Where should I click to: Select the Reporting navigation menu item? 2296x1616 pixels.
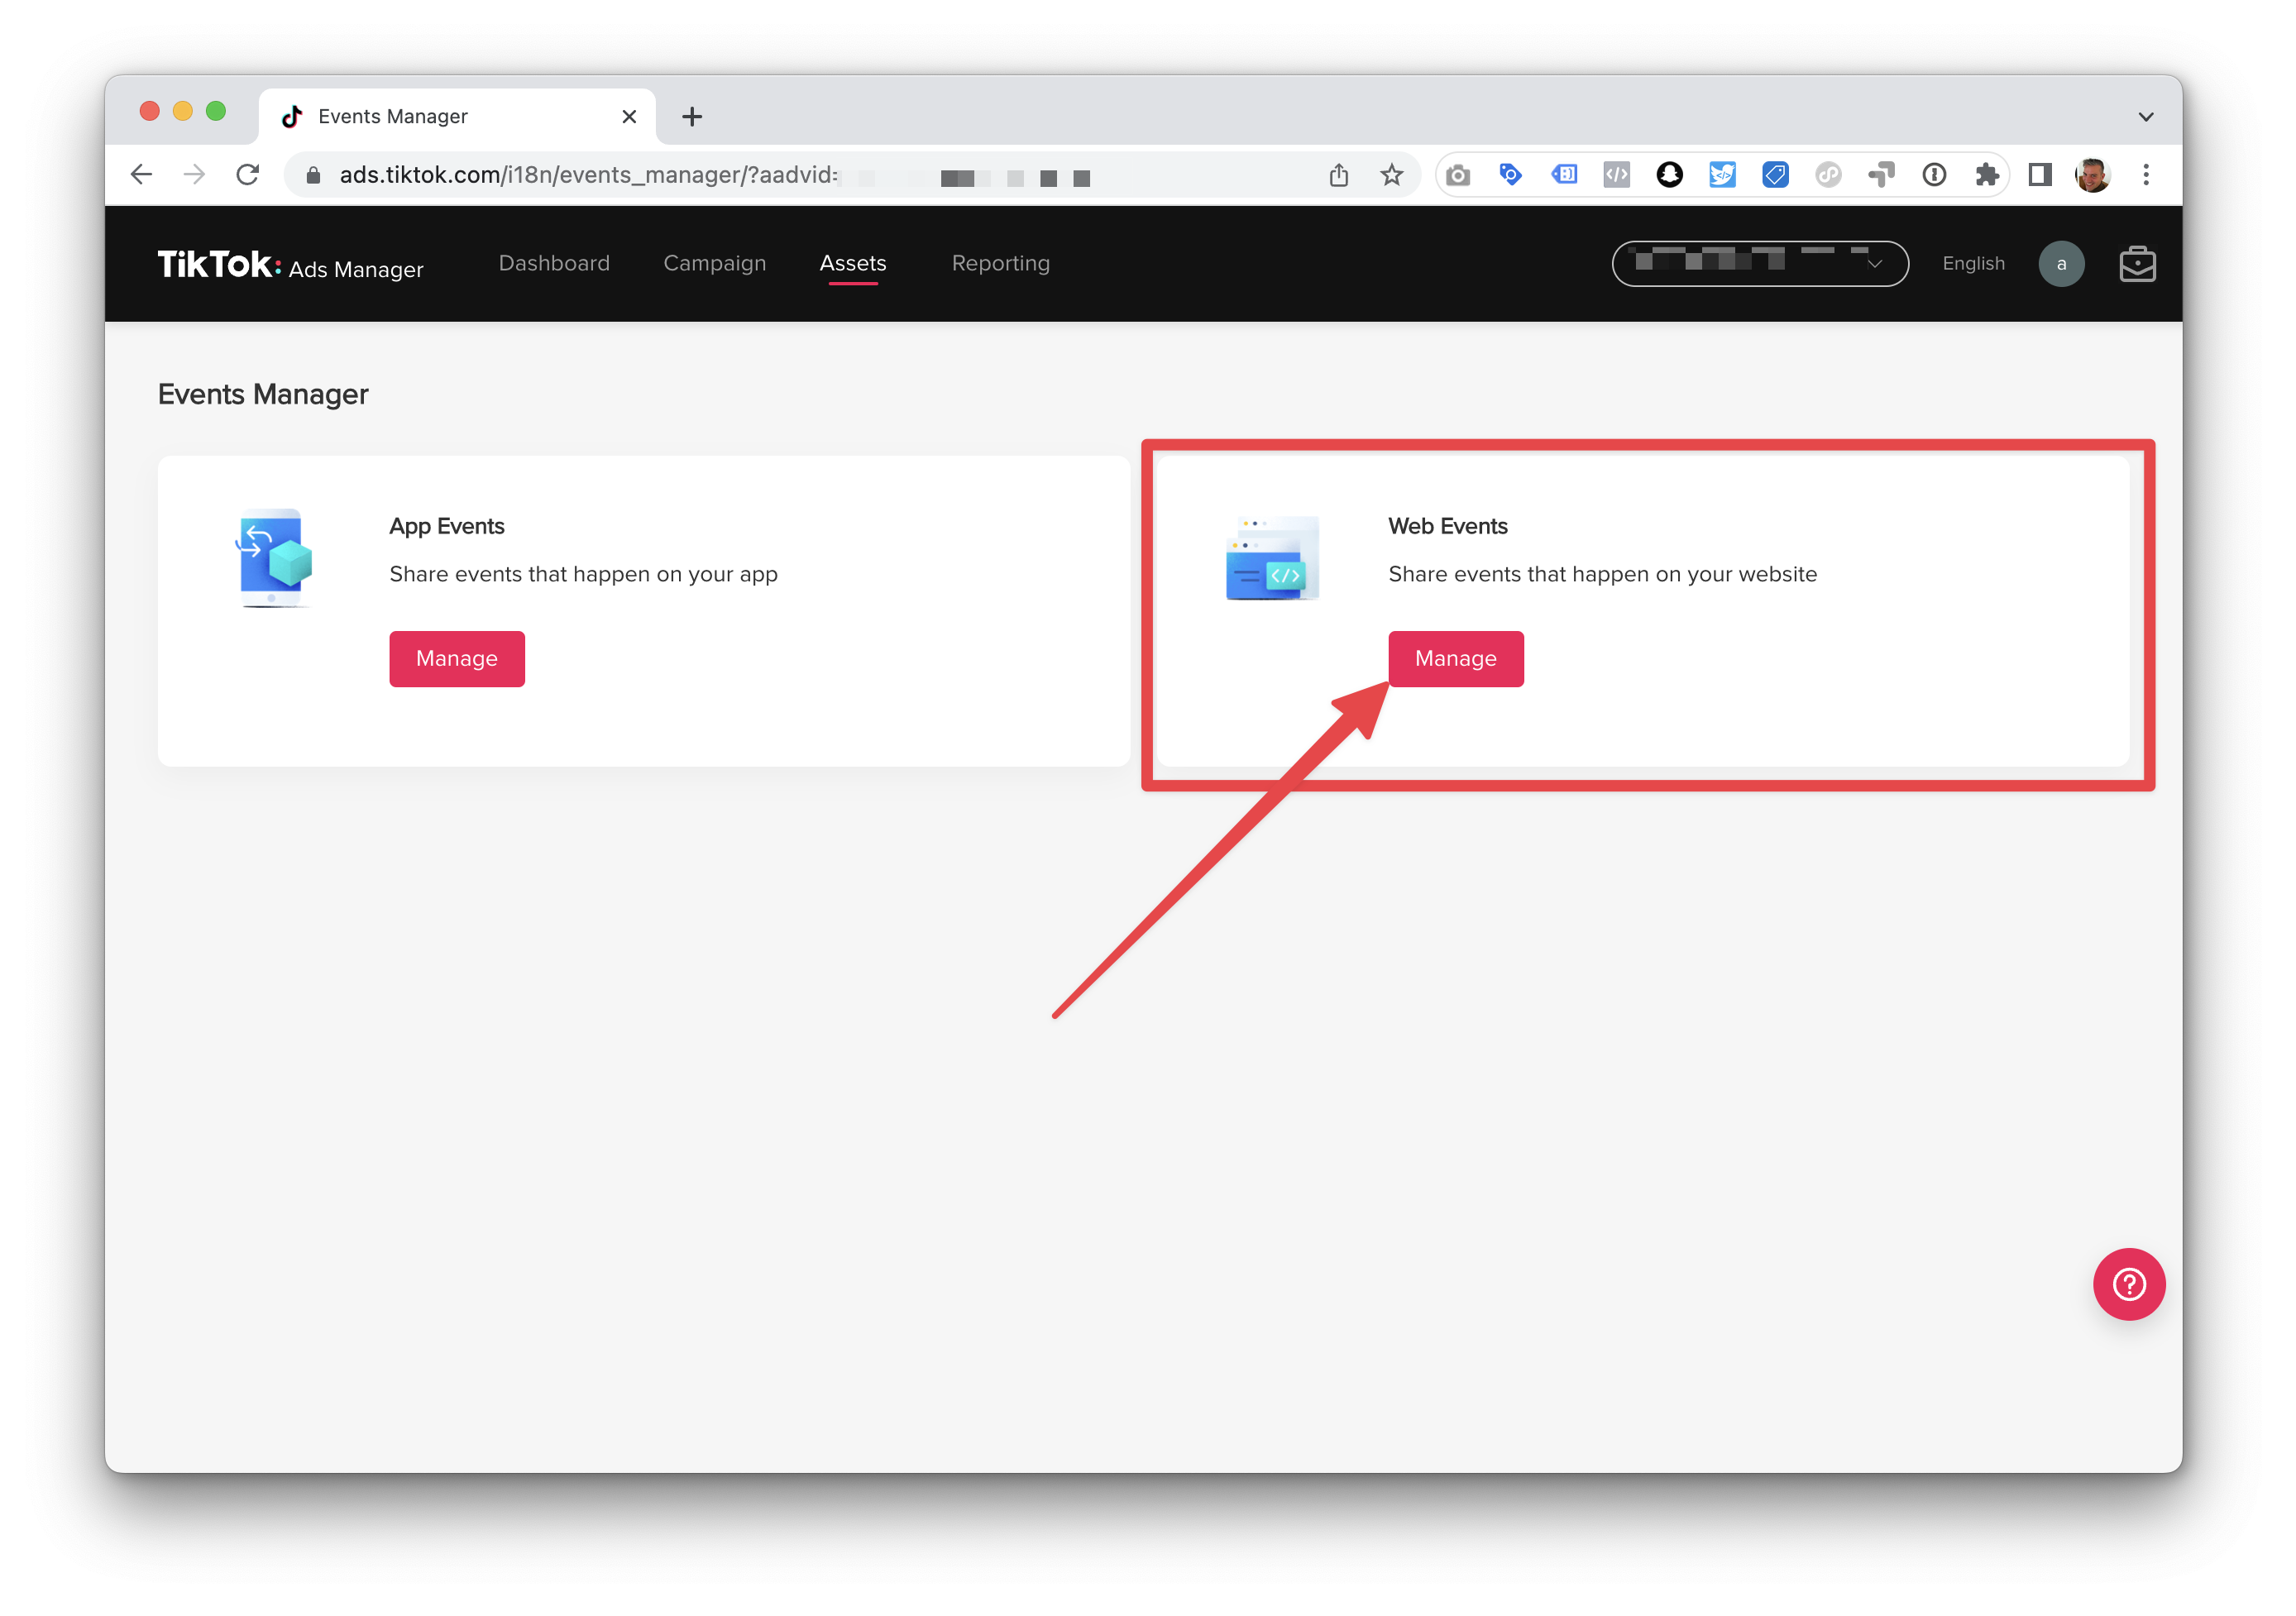1000,262
